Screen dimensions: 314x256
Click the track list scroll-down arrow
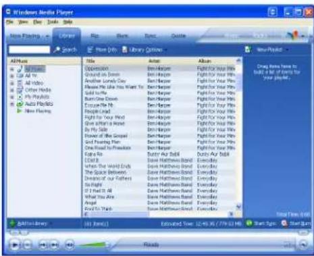238,207
